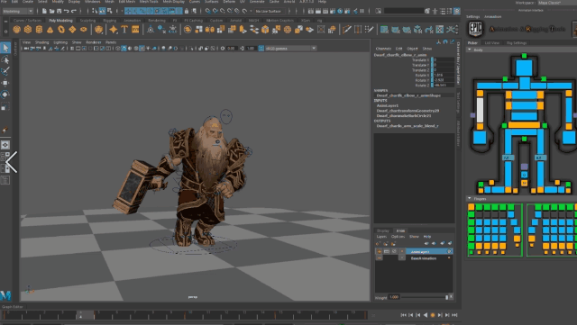Viewport: 577px width, 325px height.
Task: Create a polygon sphere from the shelf
Action: tap(16, 30)
